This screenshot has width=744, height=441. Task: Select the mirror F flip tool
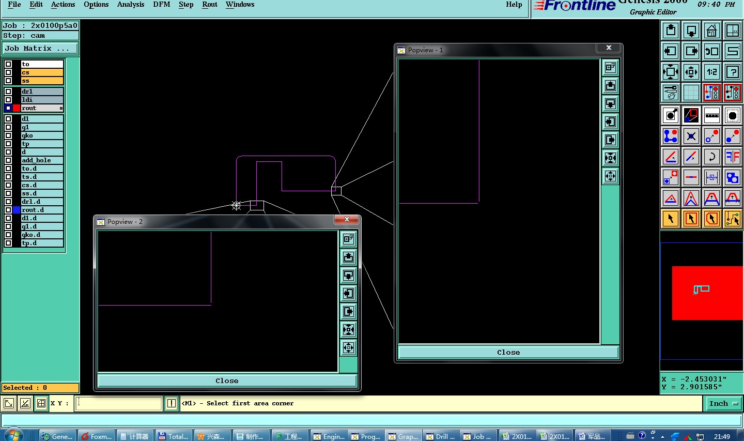pos(733,156)
